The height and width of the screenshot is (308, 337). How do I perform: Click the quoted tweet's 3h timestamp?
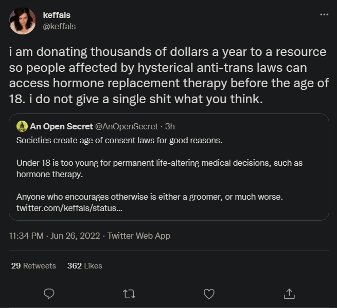(170, 126)
